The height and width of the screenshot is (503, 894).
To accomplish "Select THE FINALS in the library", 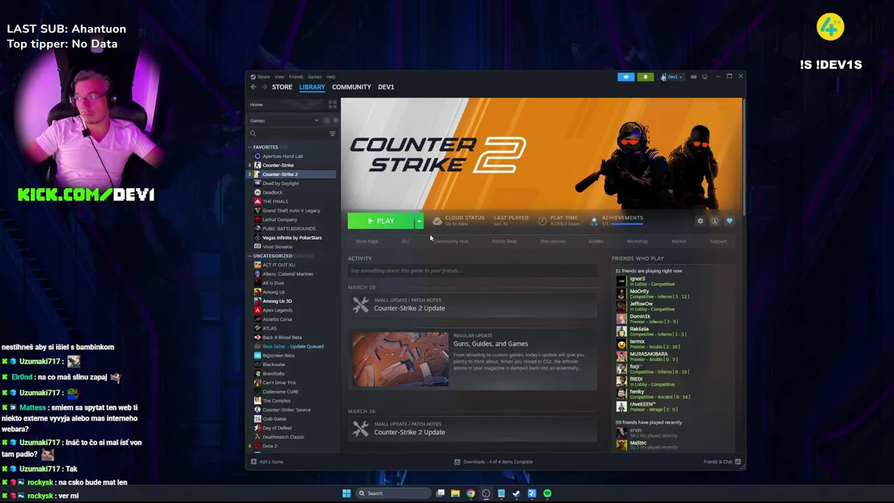I will (275, 202).
